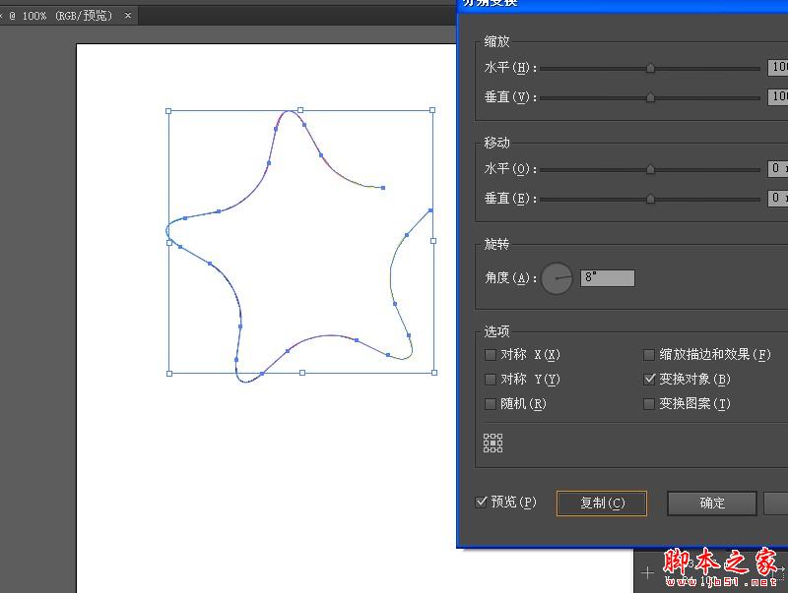Click the reference point locator grid icon
This screenshot has height=593, width=788.
[493, 443]
